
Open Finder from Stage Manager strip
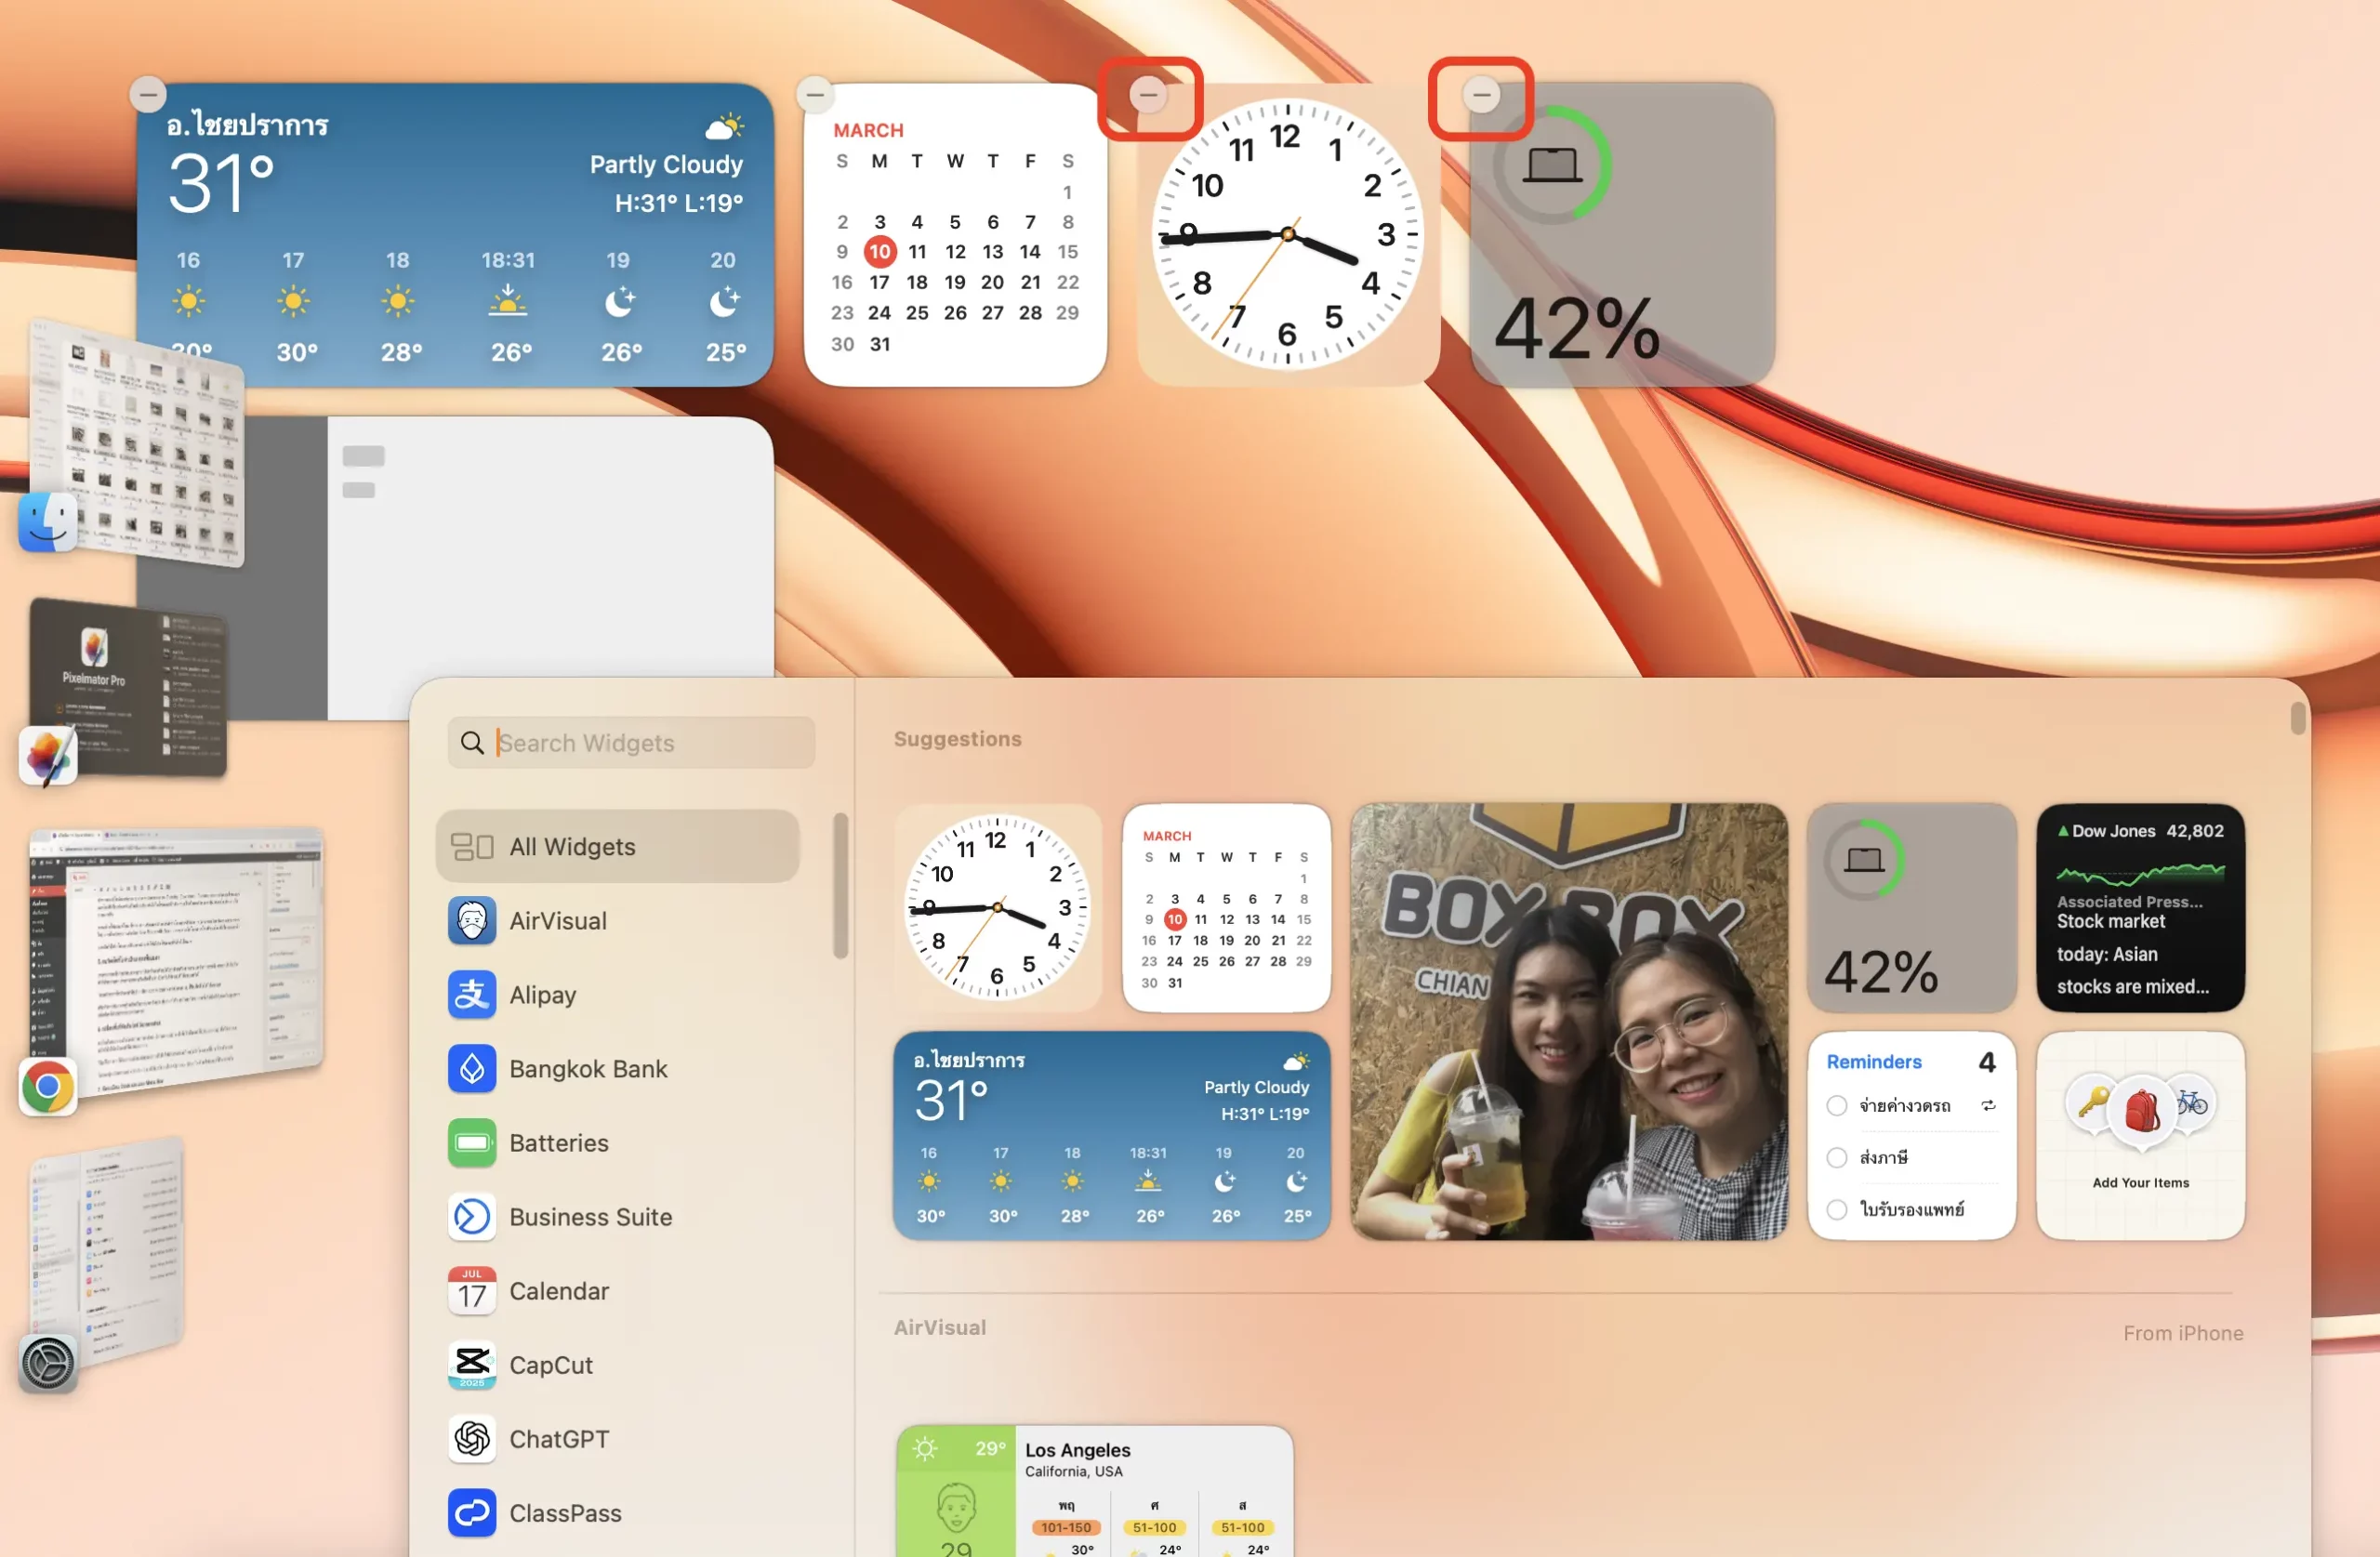pyautogui.click(x=47, y=521)
